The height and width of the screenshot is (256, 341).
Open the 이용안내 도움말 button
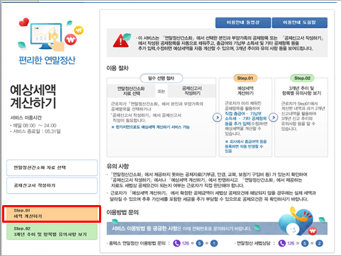click(x=299, y=23)
